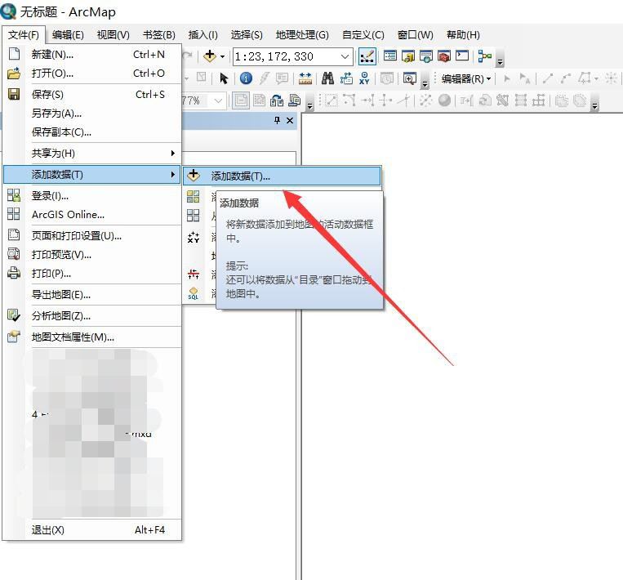Click the Add Basemap submenu icon

tap(193, 196)
